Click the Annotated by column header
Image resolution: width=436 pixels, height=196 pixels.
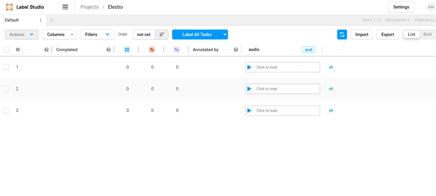(x=206, y=50)
